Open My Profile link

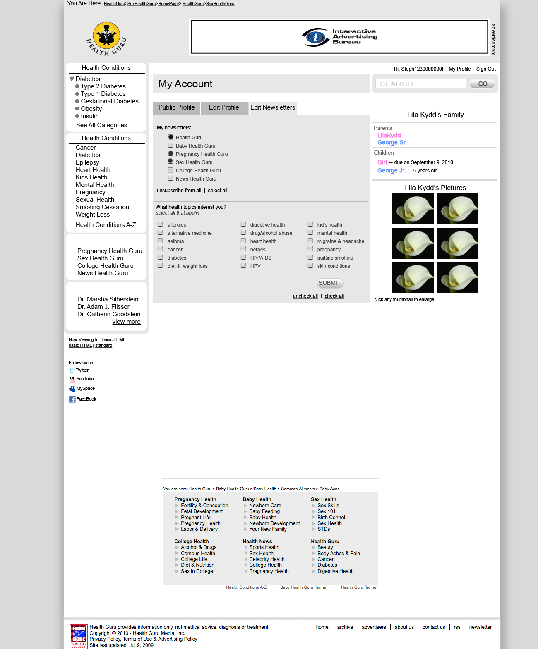460,69
